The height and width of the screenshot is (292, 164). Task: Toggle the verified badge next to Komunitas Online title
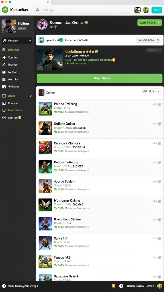[x=86, y=23]
